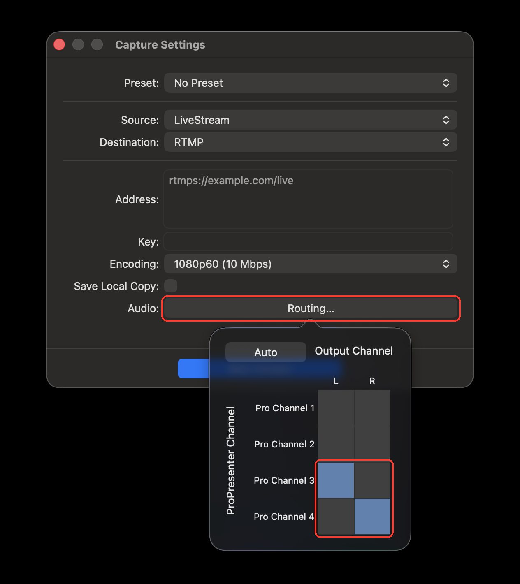Image resolution: width=520 pixels, height=584 pixels.
Task: Click the Pro Channel 1 label
Action: [285, 408]
